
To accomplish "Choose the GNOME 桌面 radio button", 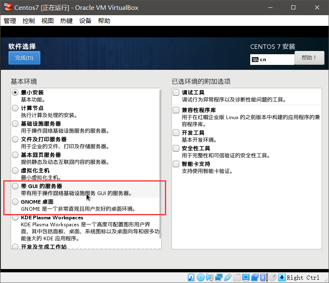I will coord(15,202).
